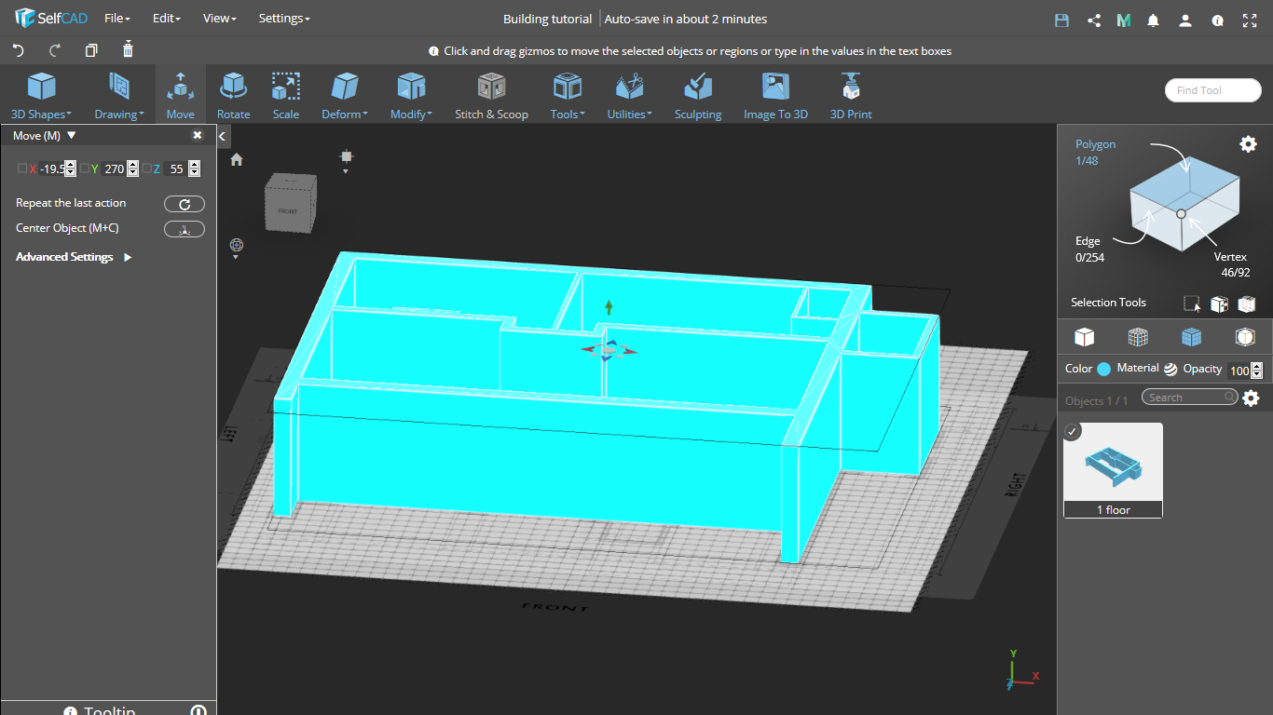Viewport: 1273px width, 715px height.
Task: Expand the camera view dropdown in viewport
Action: [345, 170]
